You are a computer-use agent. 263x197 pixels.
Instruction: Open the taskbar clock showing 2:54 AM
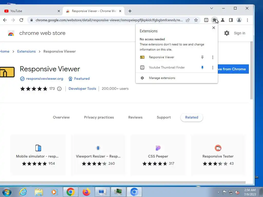pos(250,192)
